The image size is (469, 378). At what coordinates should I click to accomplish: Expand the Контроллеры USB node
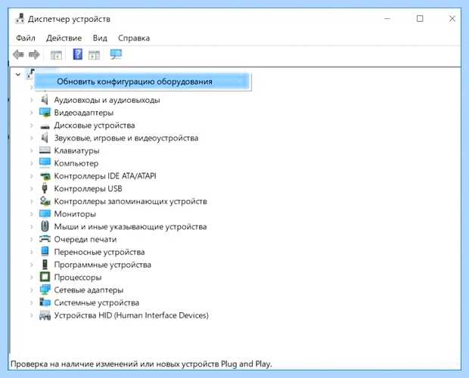point(32,188)
